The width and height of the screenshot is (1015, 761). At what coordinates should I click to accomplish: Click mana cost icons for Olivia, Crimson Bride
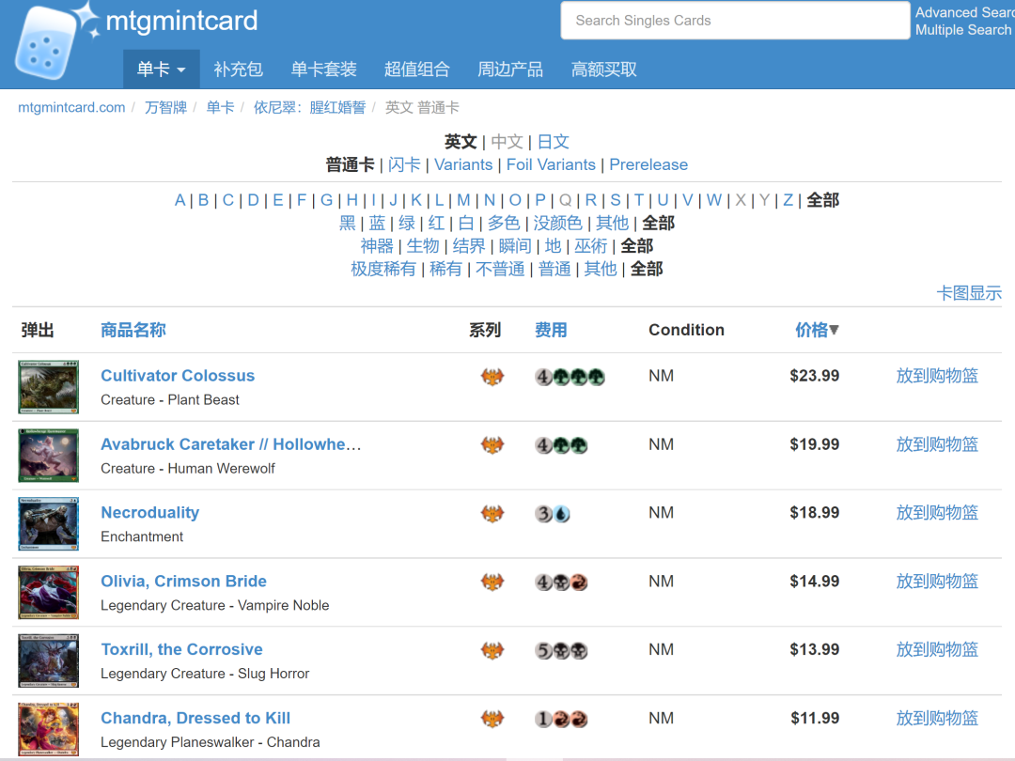tap(561, 582)
